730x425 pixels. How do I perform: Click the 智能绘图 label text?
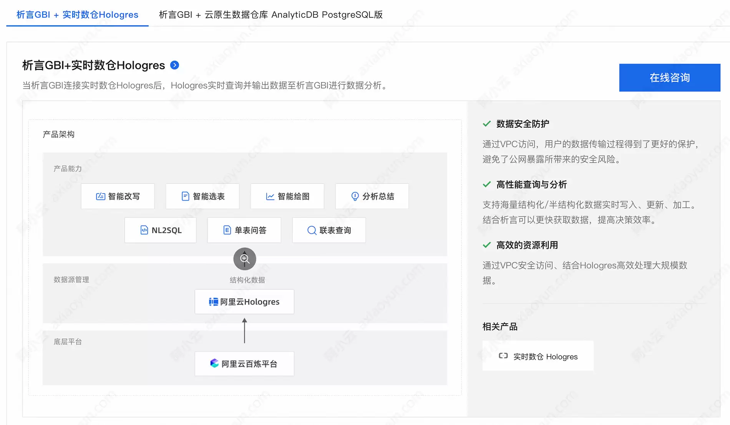coord(294,196)
